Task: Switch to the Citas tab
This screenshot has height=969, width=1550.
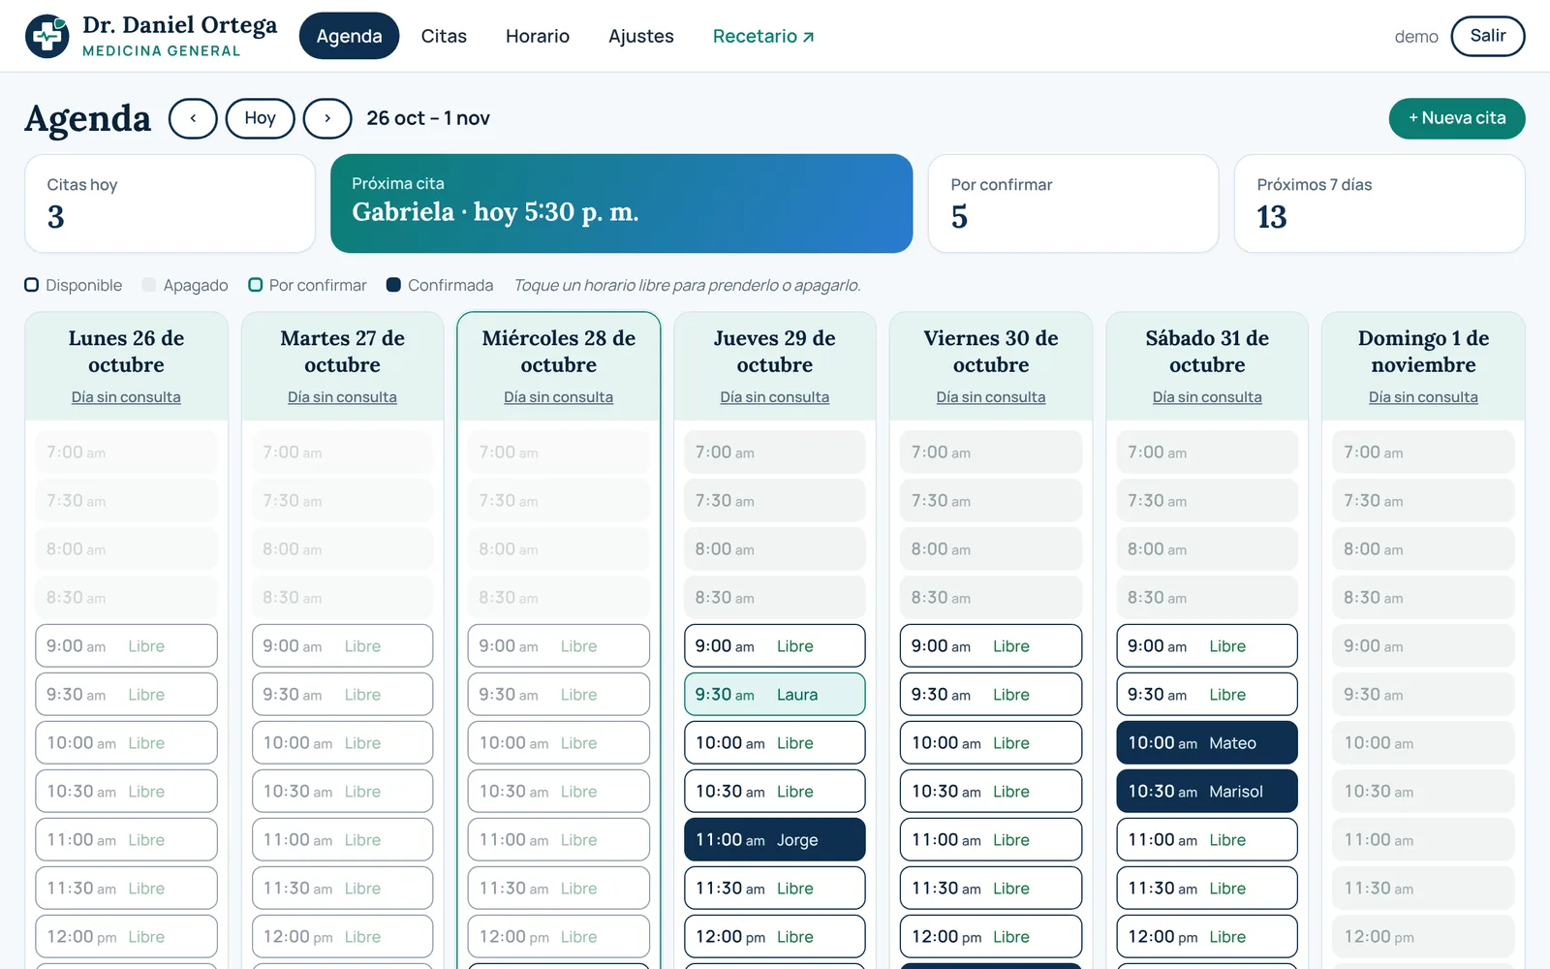Action: click(444, 36)
